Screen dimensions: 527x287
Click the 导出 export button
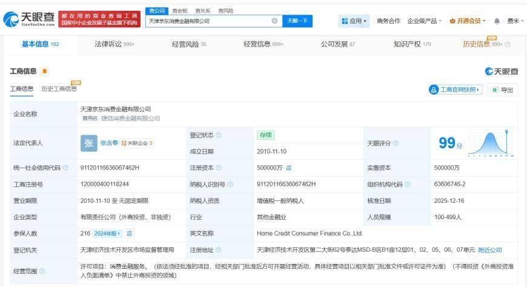tap(503, 90)
